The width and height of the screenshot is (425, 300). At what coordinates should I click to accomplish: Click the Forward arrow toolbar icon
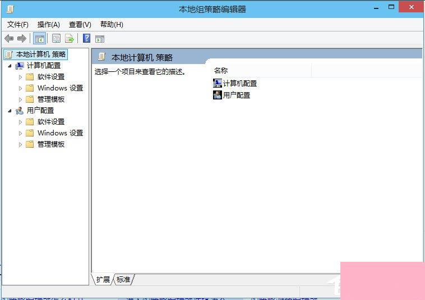[x=22, y=39]
